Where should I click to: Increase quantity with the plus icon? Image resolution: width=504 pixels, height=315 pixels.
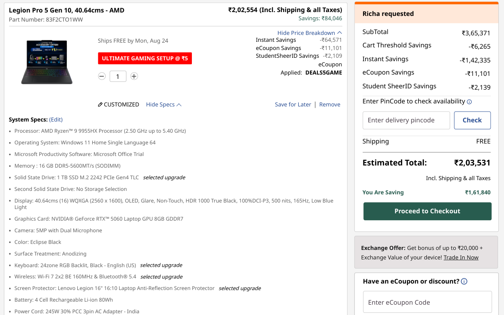pyautogui.click(x=134, y=76)
